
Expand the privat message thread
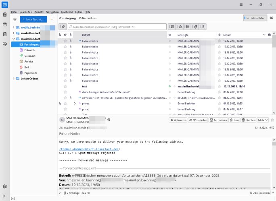(x=75, y=104)
